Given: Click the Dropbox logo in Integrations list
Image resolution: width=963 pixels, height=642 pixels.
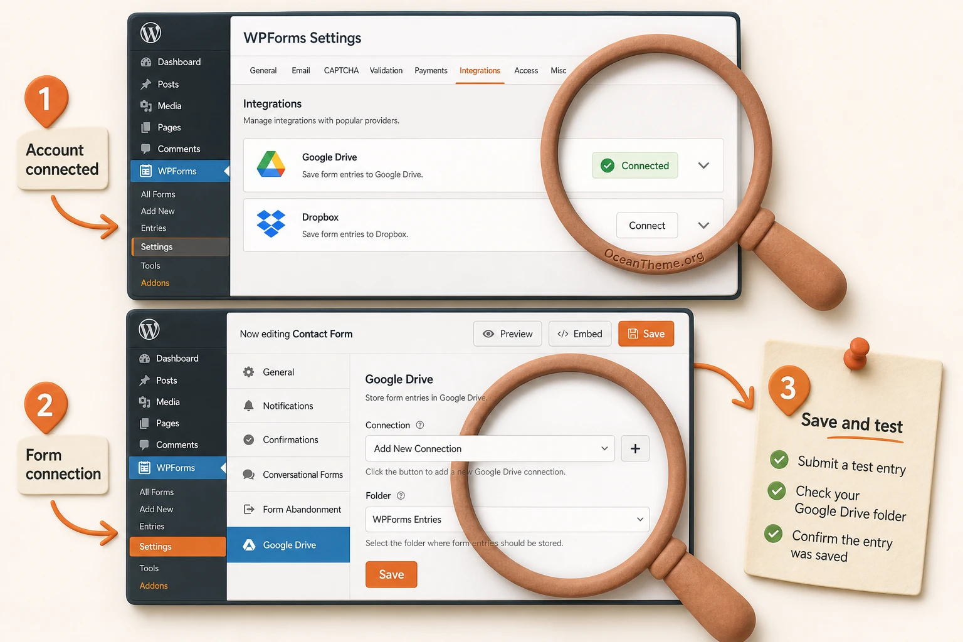Looking at the screenshot, I should click(x=271, y=224).
